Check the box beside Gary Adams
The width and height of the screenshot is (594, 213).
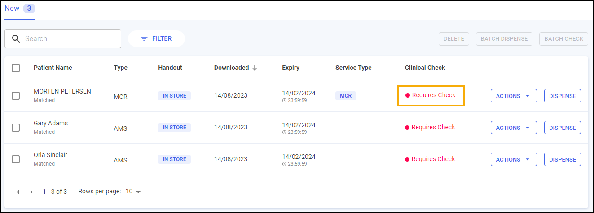click(16, 128)
